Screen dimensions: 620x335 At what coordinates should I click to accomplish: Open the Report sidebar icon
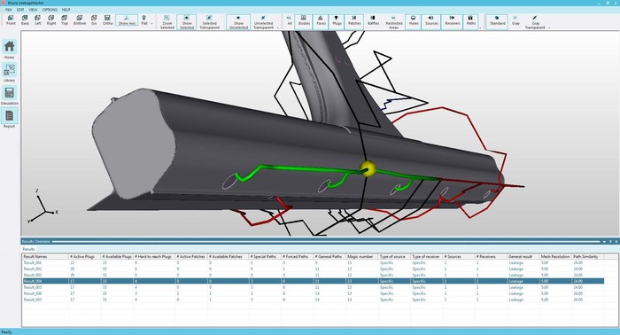pos(9,118)
